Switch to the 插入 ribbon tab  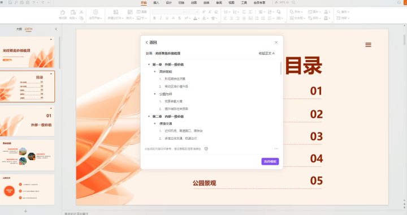point(156,3)
